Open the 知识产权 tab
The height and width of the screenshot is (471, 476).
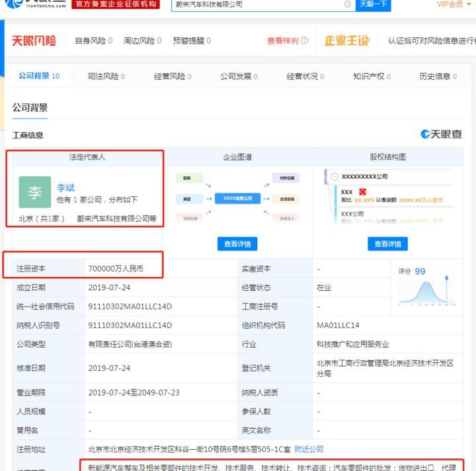[x=371, y=76]
